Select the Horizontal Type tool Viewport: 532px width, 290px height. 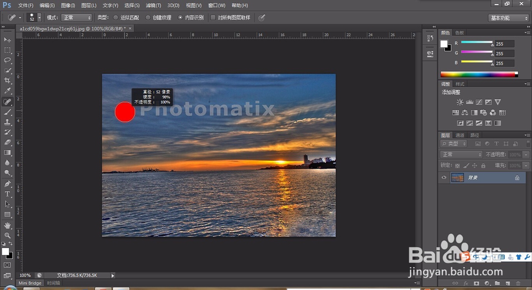7,194
